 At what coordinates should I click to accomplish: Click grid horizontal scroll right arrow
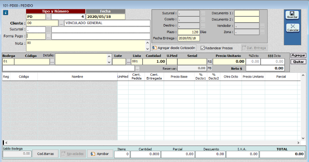(298, 143)
